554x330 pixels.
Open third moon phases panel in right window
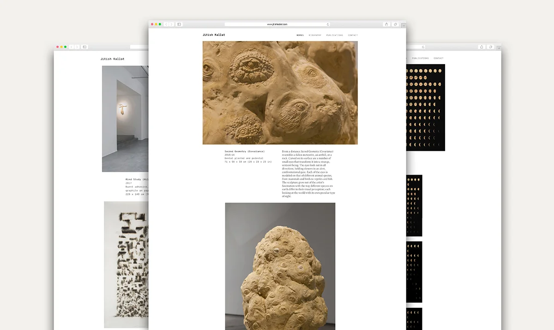pyautogui.click(x=414, y=272)
